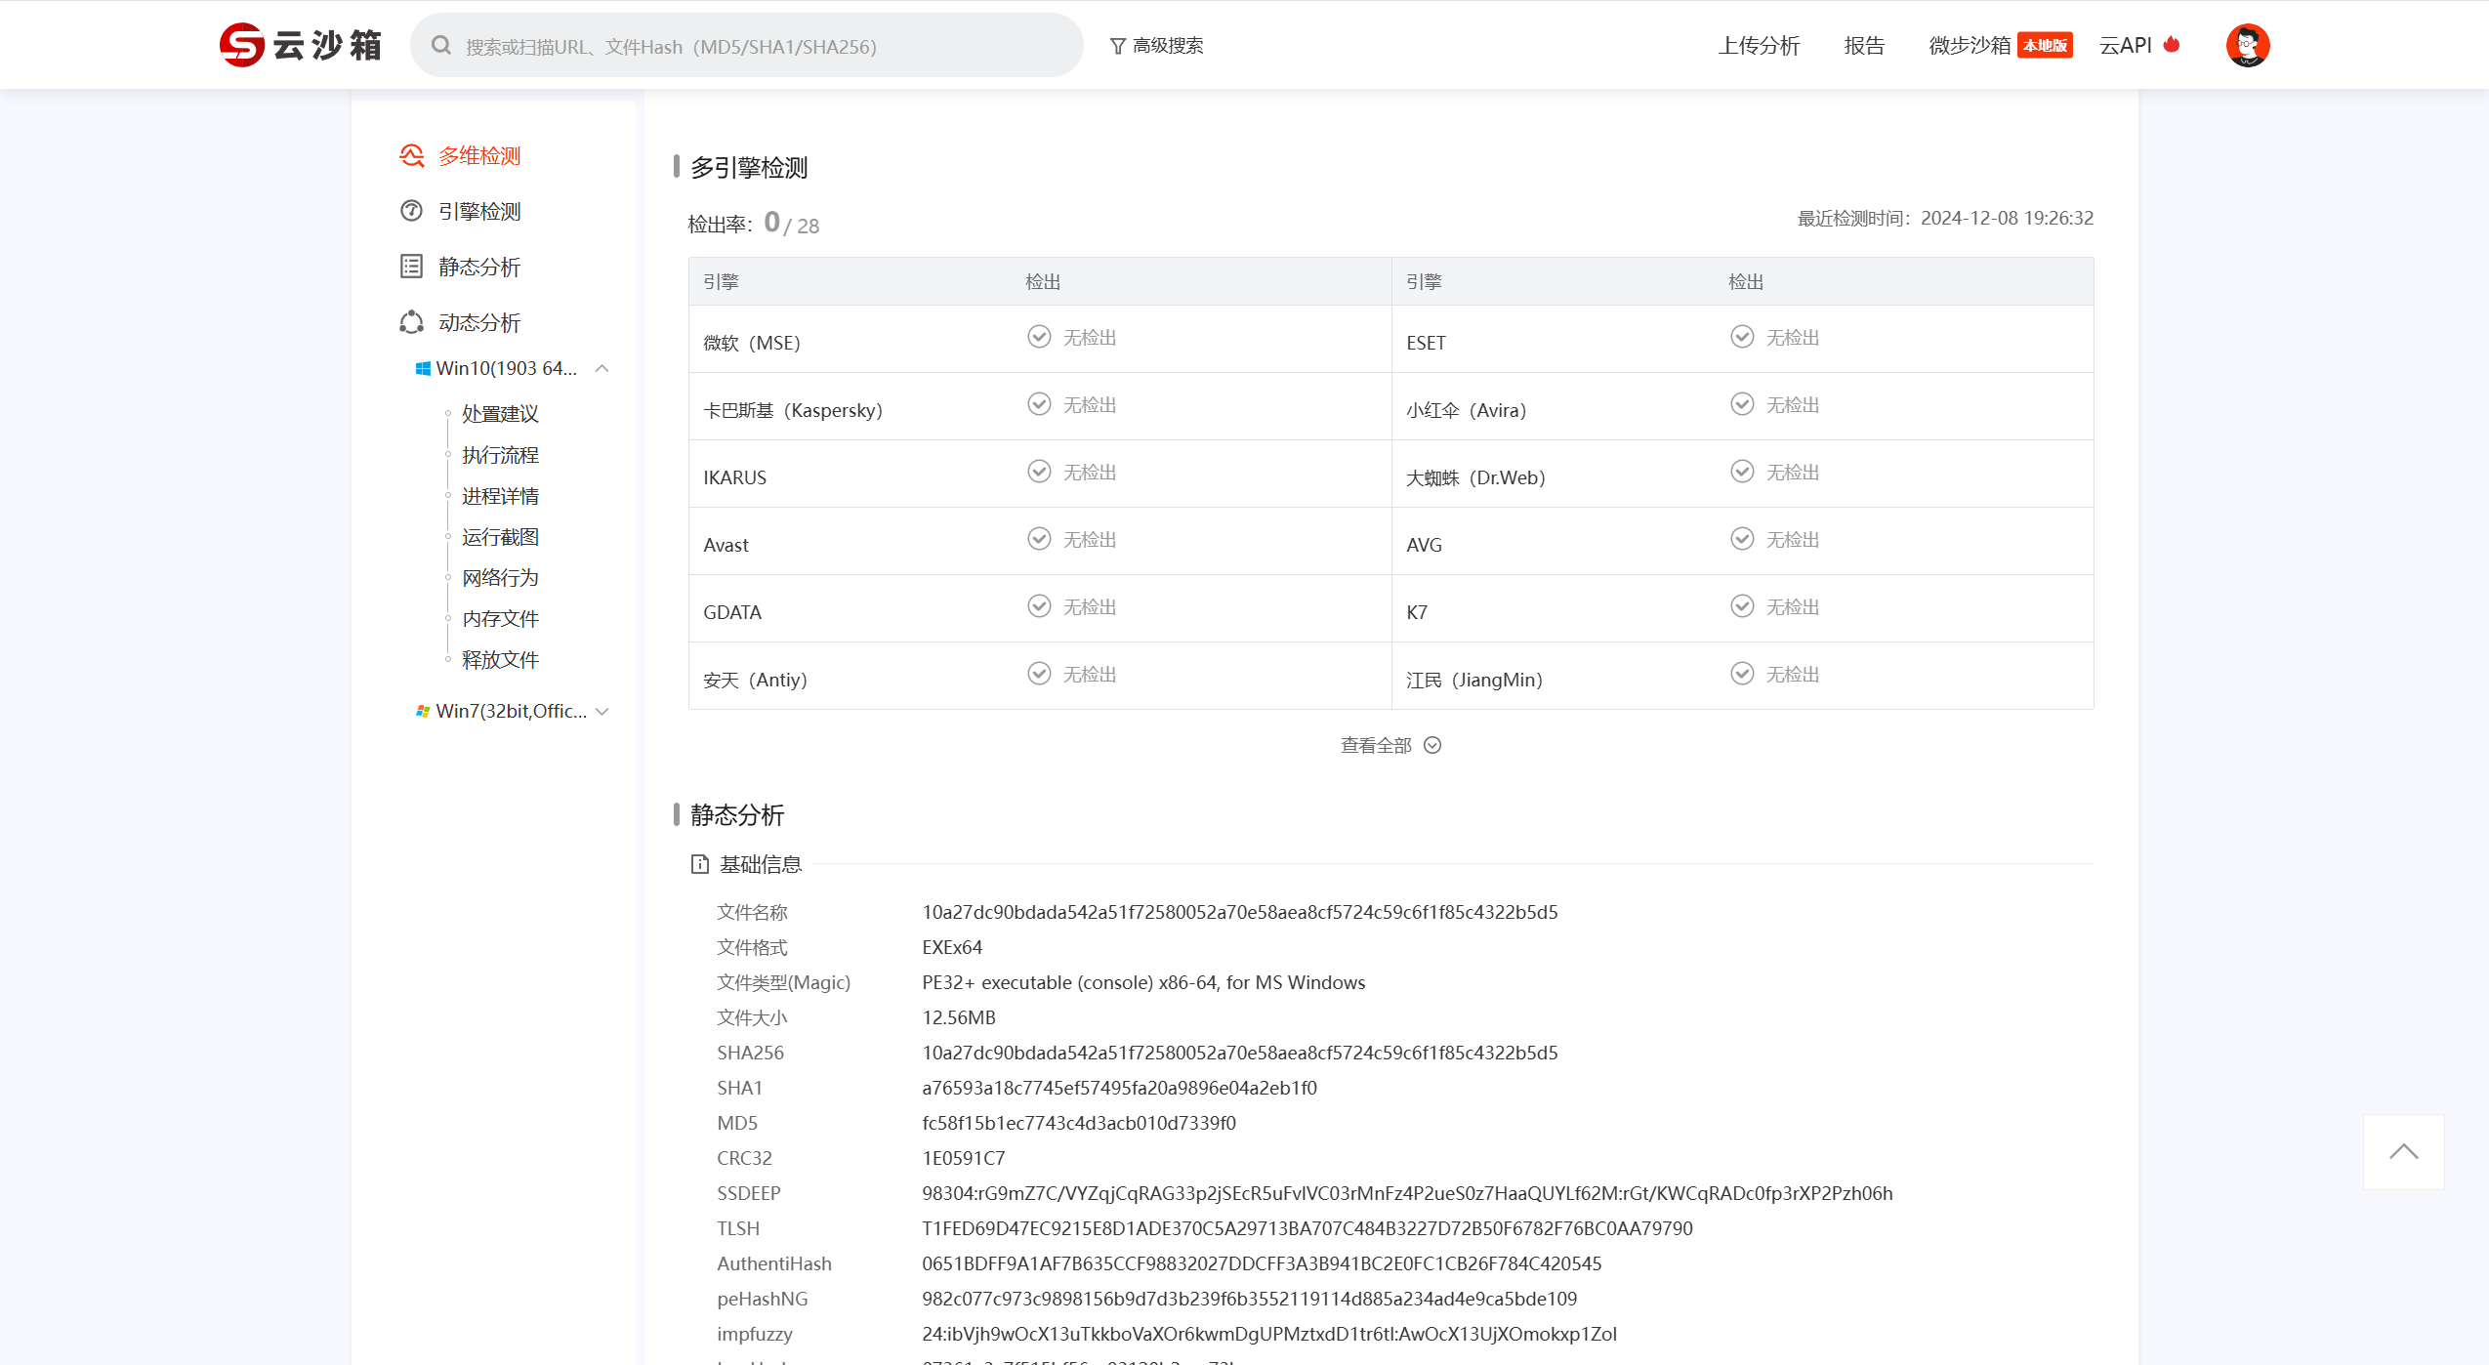Focus the URL/Hash search field
This screenshot has width=2489, height=1365.
tap(746, 45)
